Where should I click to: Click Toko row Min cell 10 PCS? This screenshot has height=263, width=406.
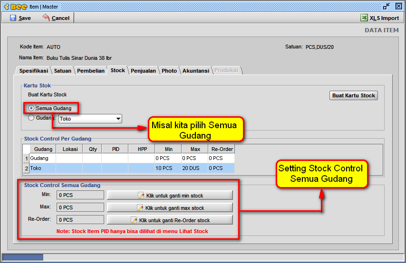[168, 168]
